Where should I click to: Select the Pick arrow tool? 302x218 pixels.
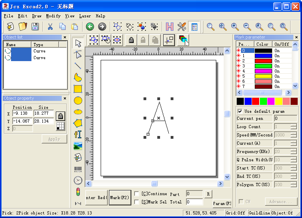pos(78,43)
